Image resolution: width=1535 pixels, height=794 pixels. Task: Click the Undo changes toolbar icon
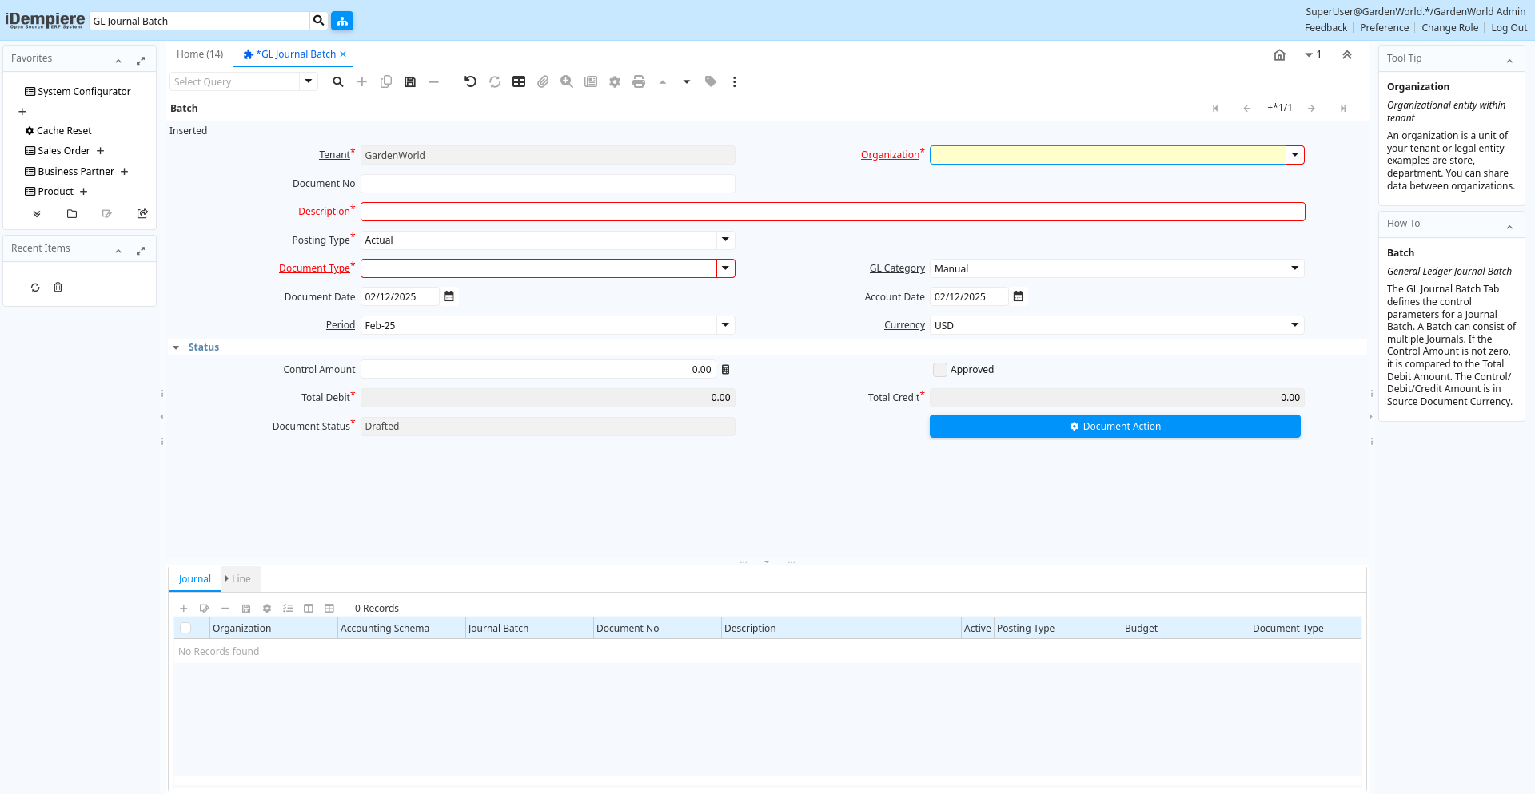pyautogui.click(x=470, y=81)
